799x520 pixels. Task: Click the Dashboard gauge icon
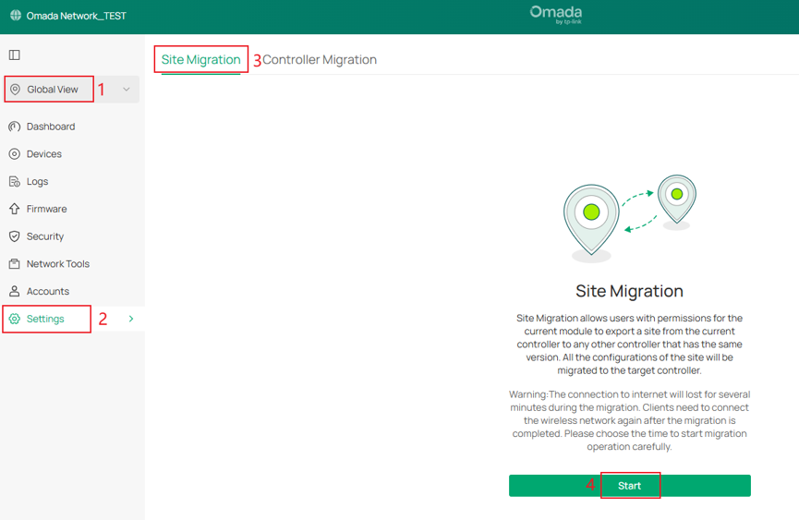[x=14, y=127]
